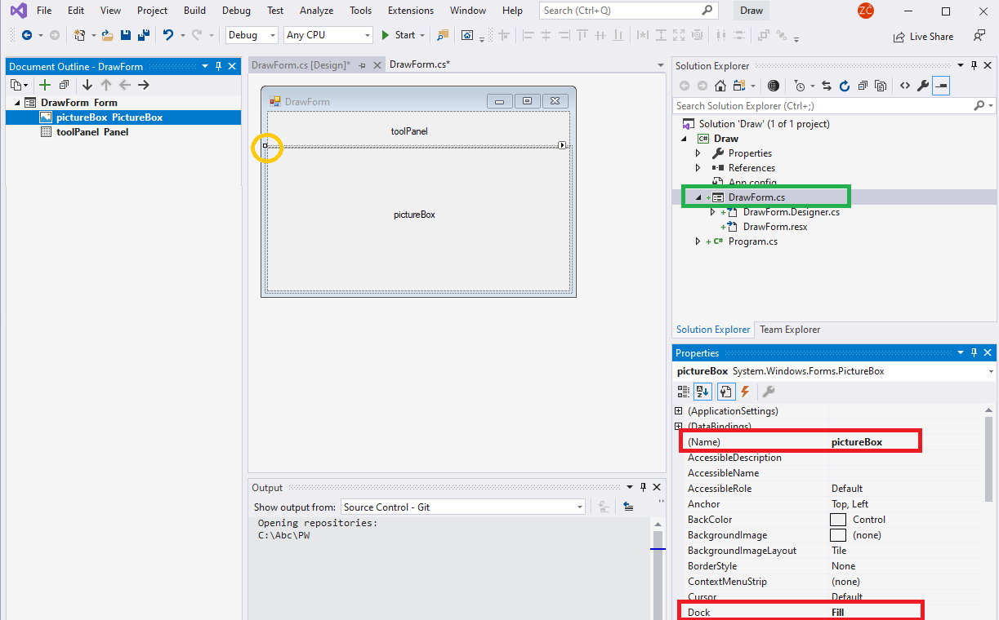999x620 pixels.
Task: Click the right arrow in the Document Outline toolbar
Action: [x=144, y=85]
